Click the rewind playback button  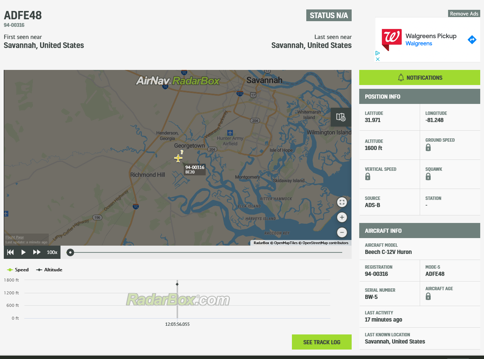pos(11,252)
